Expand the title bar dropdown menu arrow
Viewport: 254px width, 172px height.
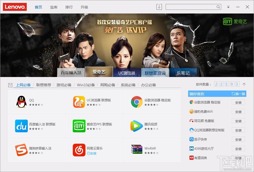[x=228, y=7]
